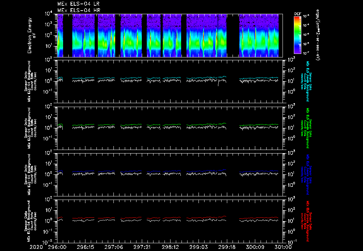The image size is (363, 251).
Task: Click the spectrogram's 10^3 energy tick label
Action: 49,24
